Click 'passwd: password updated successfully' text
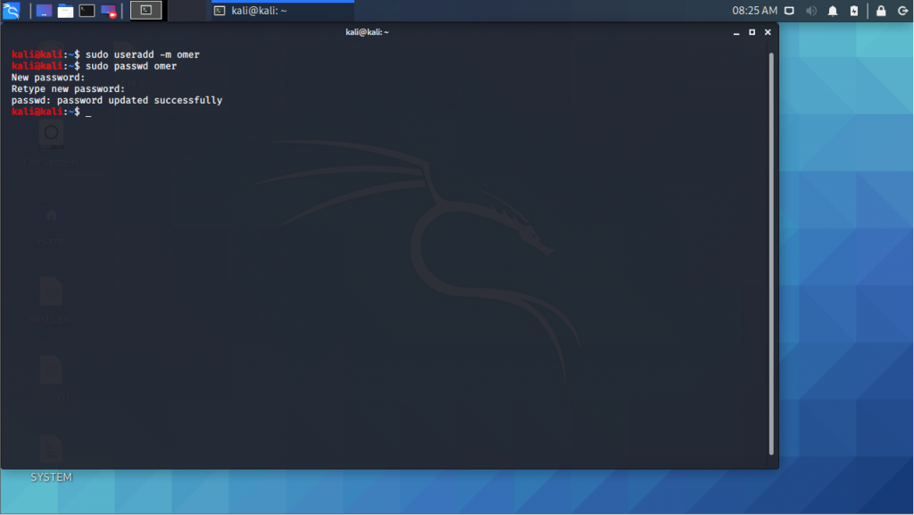The image size is (914, 515). click(117, 100)
